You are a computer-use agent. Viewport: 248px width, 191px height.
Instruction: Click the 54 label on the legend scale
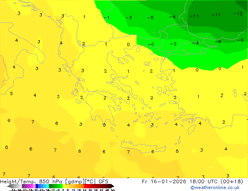pos(113,190)
